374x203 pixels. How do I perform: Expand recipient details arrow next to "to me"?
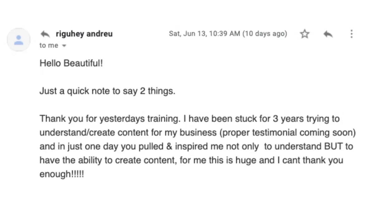(x=64, y=46)
